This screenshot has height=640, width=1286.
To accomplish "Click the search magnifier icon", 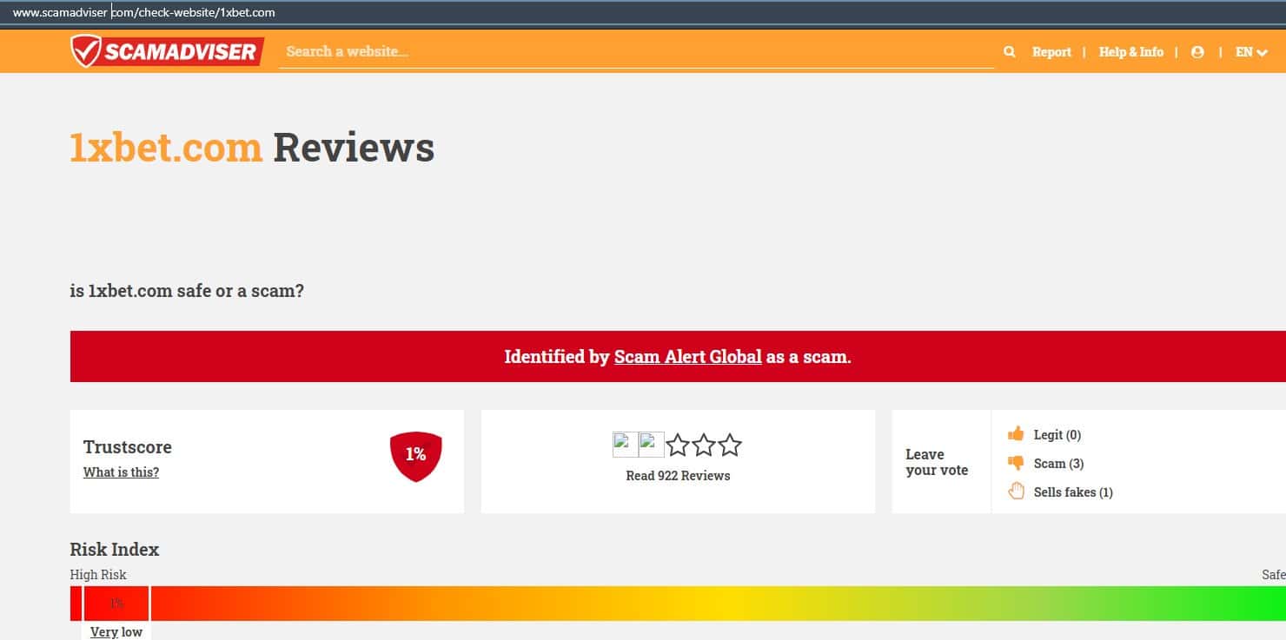I will (x=1009, y=52).
